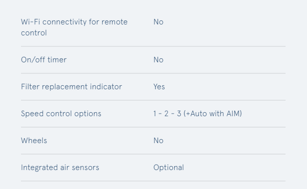307x189 pixels.
Task: Select the Optional value for air sensors
Action: [x=169, y=168]
